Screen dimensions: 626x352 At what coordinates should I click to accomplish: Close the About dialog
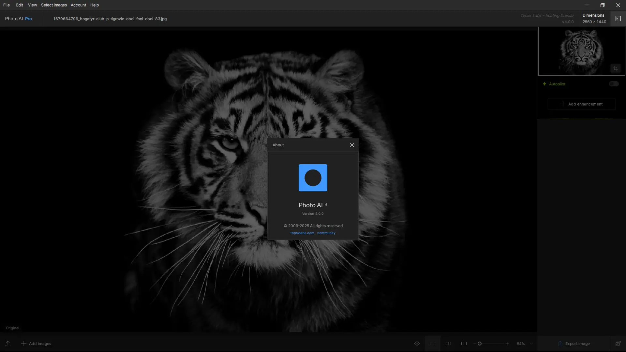(352, 145)
